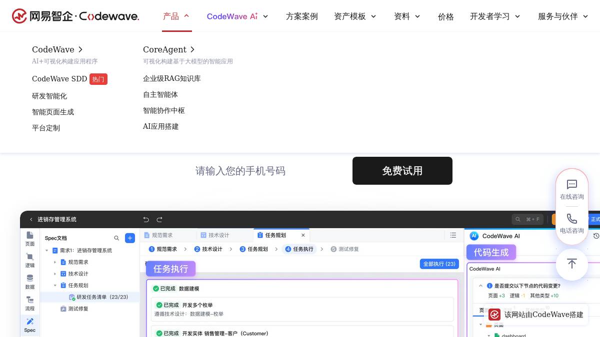600x337 pixels.
Task: Open the CoreAgent product heading link
Action: [164, 49]
